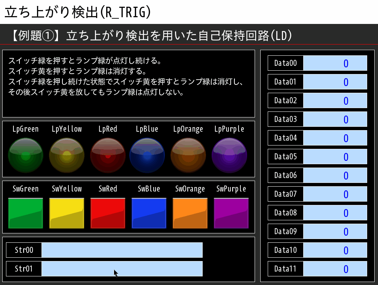Click the LpRed text label

(x=108, y=129)
